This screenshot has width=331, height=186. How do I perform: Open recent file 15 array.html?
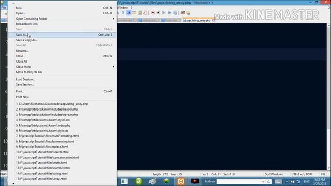[62, 179]
